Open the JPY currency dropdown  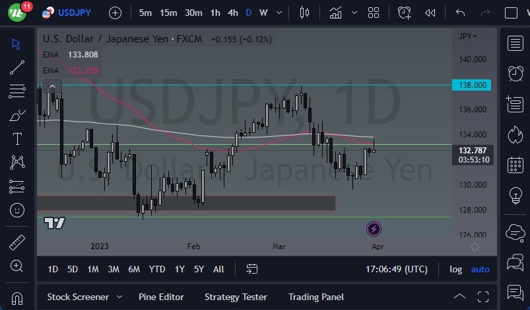[x=468, y=36]
